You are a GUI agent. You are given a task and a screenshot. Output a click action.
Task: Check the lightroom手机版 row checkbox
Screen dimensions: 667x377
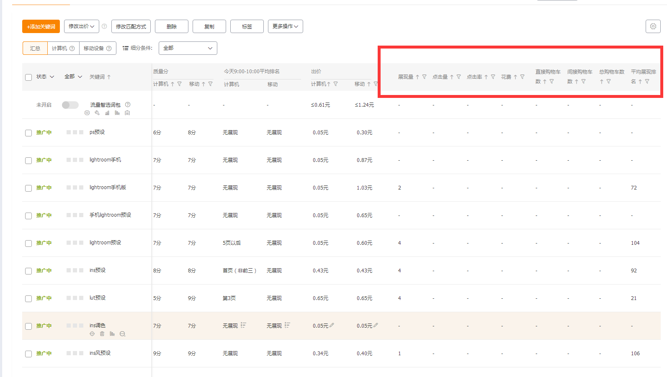[x=28, y=188]
